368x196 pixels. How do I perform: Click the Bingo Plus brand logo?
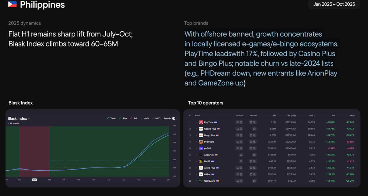click(x=201, y=135)
